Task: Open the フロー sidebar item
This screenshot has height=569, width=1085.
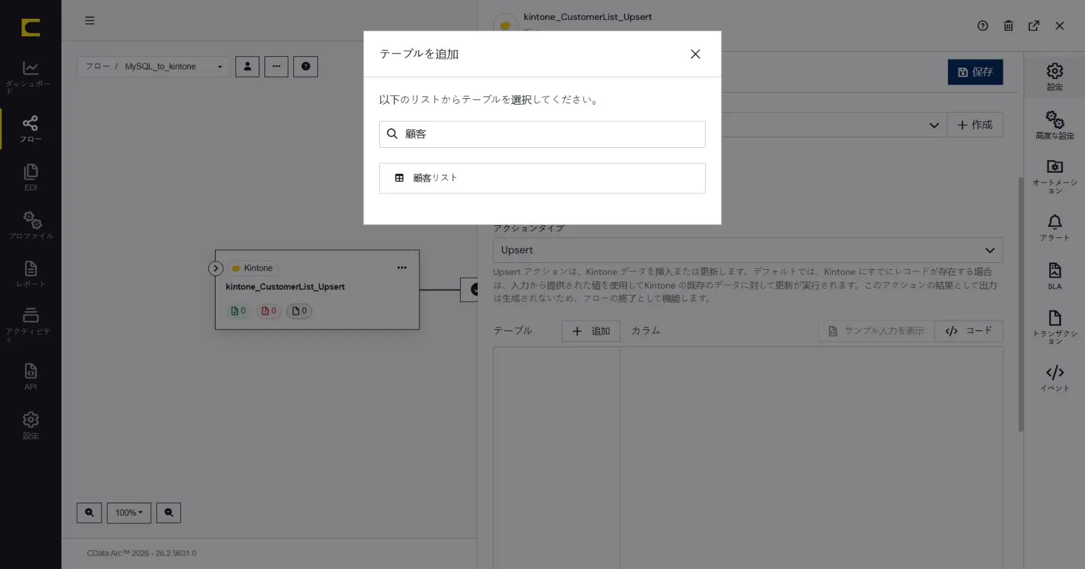Action: coord(30,130)
